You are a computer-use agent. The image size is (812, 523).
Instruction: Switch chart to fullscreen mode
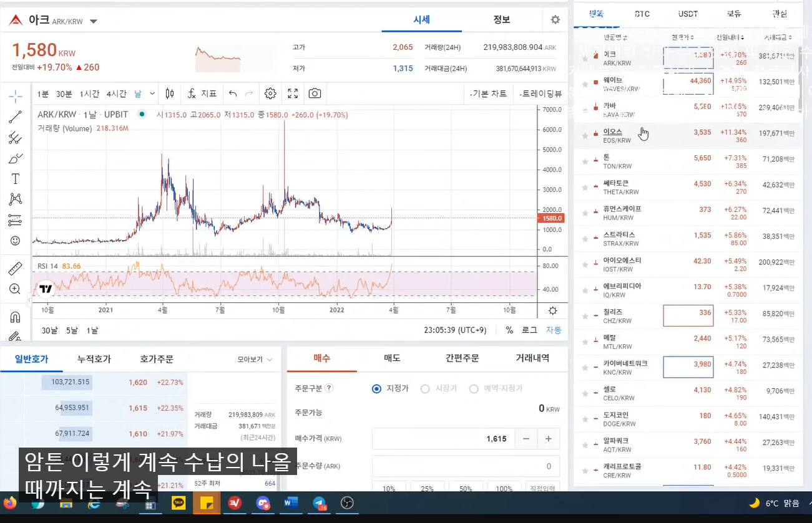click(x=293, y=94)
